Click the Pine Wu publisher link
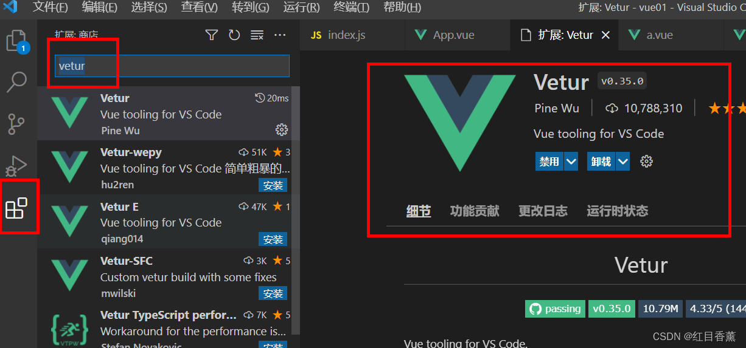 [557, 109]
